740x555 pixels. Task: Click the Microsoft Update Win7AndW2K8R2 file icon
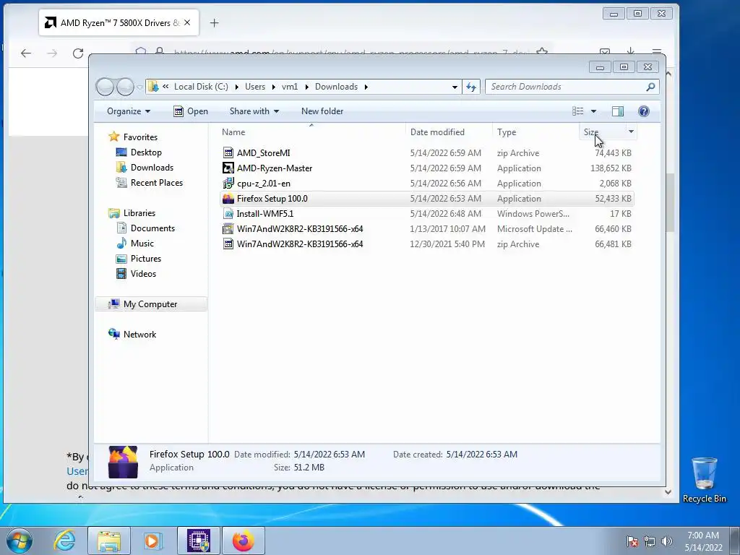pos(228,229)
